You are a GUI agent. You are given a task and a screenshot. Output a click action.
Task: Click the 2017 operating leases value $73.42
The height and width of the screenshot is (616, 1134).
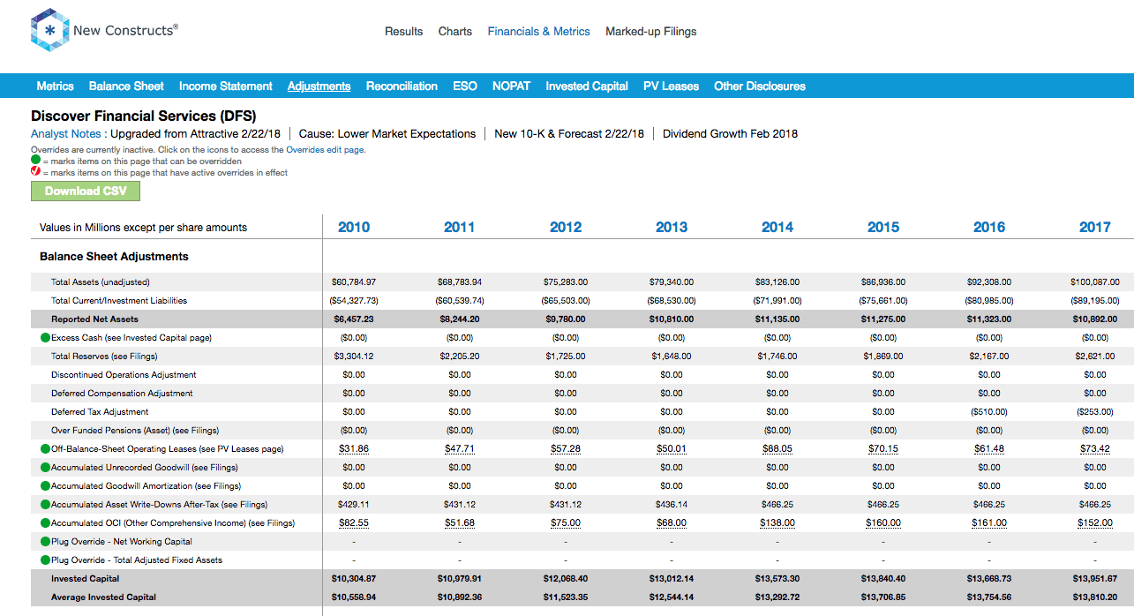1095,449
